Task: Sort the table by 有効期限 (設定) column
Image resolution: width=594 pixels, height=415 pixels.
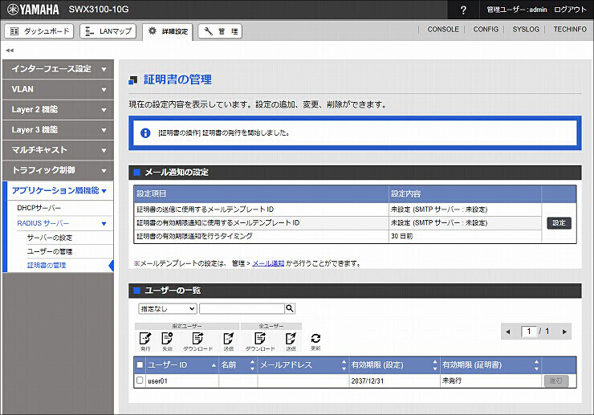Action: point(394,365)
